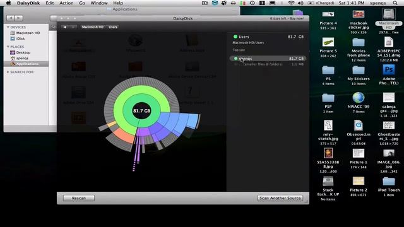Image resolution: width=404 pixels, height=227 pixels.
Task: Open Spotlight search magnifier icon
Action: click(x=395, y=3)
